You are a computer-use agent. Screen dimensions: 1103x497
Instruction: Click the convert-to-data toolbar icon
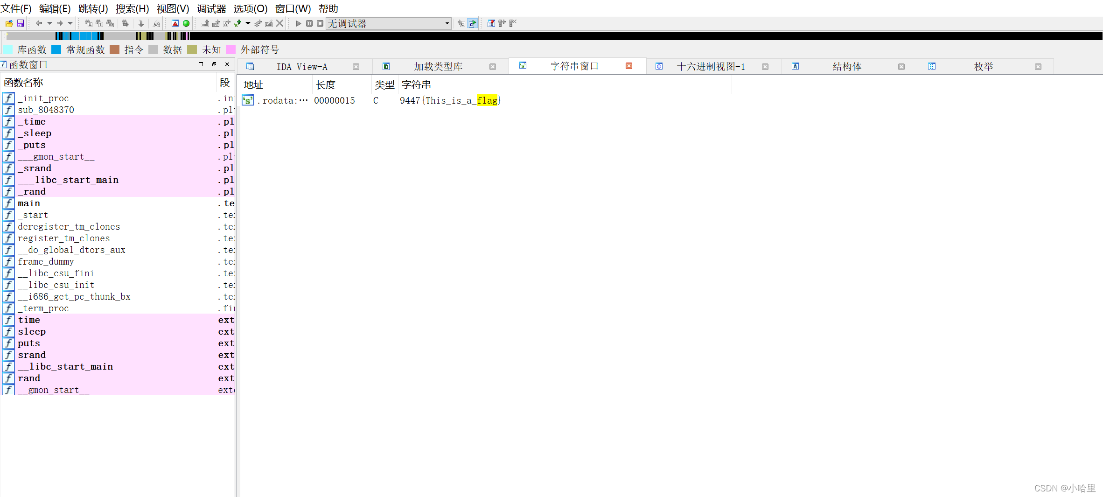pos(216,23)
